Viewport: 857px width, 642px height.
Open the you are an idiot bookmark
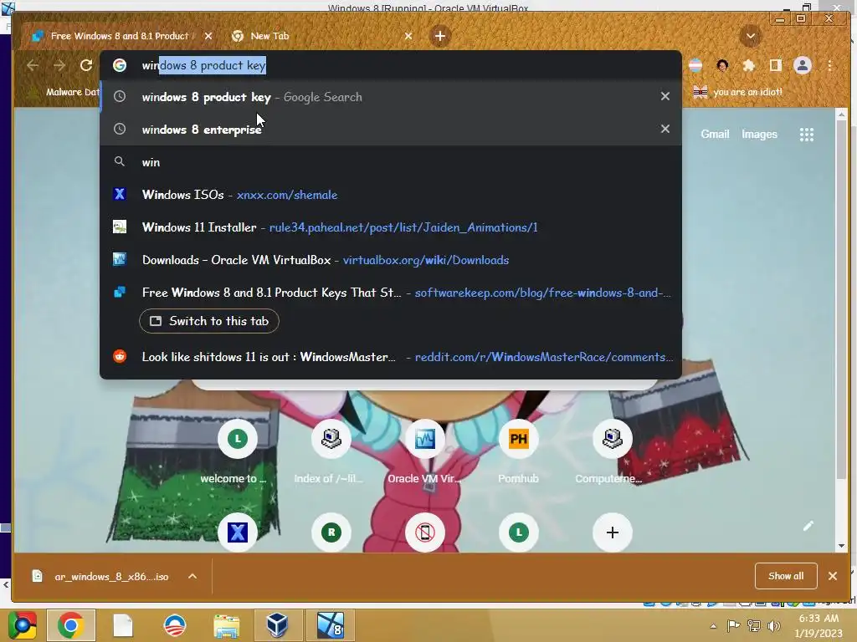pyautogui.click(x=738, y=92)
